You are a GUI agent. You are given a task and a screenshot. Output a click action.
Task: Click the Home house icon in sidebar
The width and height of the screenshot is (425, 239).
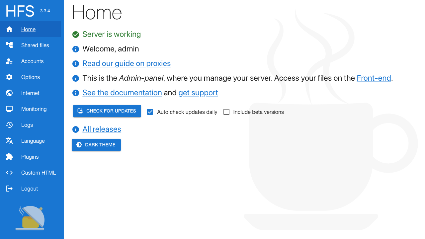point(9,29)
